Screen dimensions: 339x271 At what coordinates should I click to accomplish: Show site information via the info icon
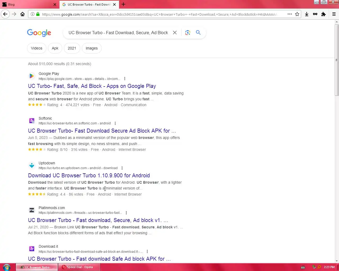pyautogui.click(x=32, y=14)
